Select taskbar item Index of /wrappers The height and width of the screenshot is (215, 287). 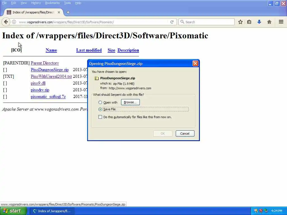tap(52, 211)
